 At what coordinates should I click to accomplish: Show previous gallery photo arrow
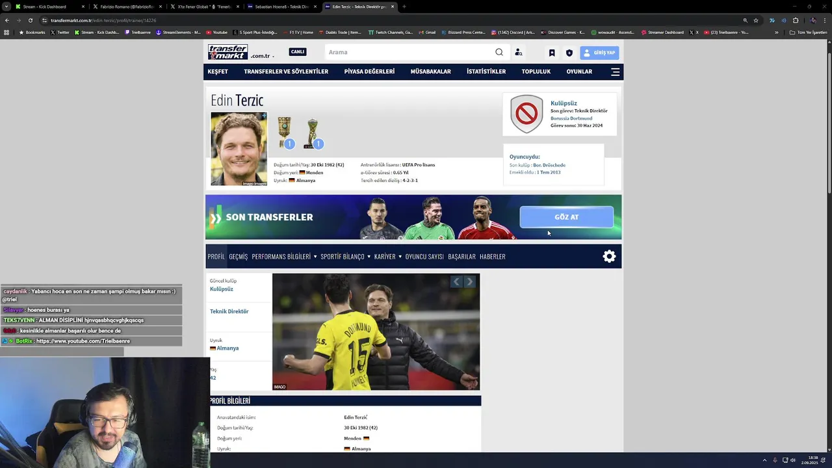coord(456,281)
